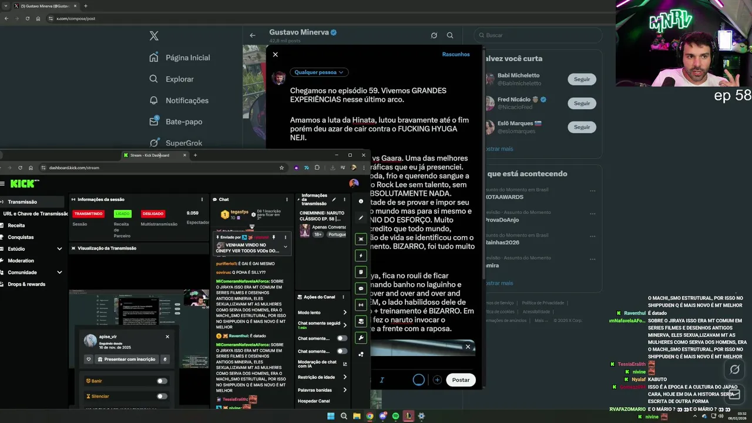This screenshot has width=752, height=423.
Task: Toggle the Banir switch
Action: tap(162, 381)
